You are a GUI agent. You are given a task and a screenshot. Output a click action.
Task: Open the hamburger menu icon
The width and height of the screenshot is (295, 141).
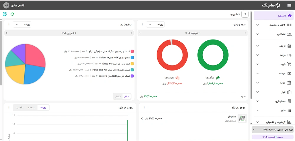tap(289, 5)
